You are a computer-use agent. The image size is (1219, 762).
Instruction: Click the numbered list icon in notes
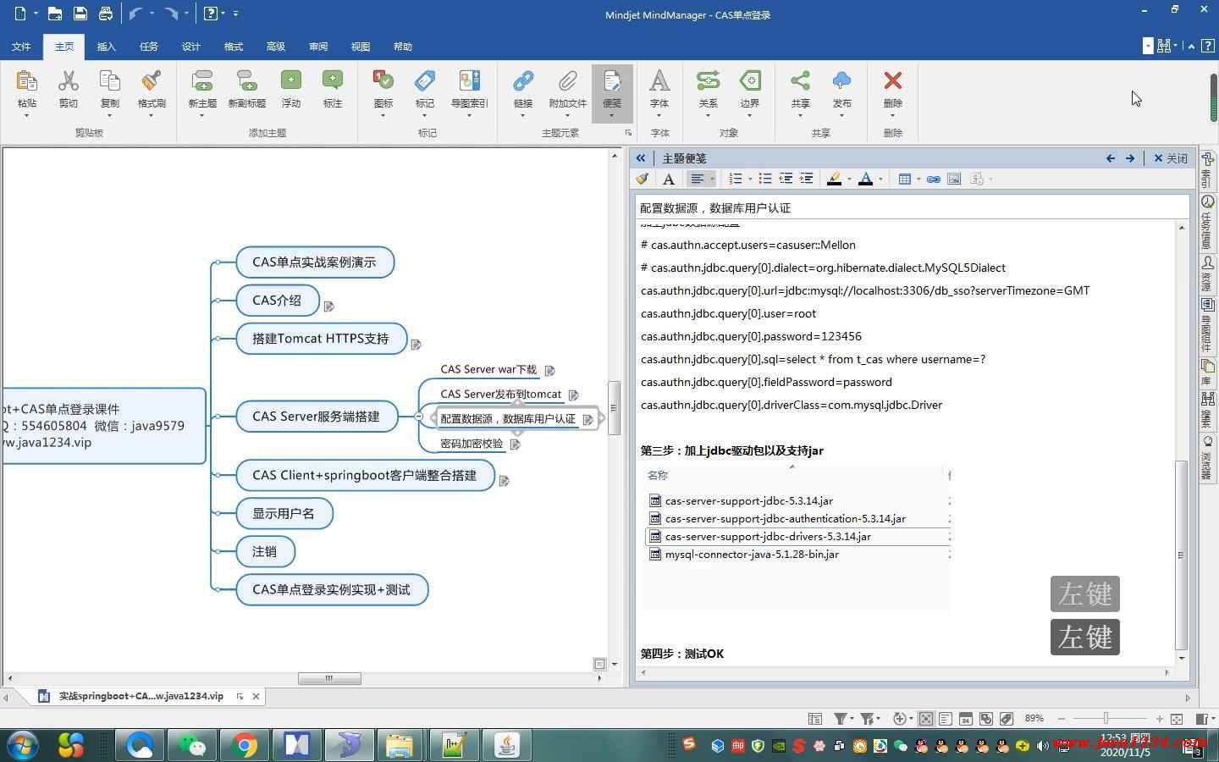point(735,179)
